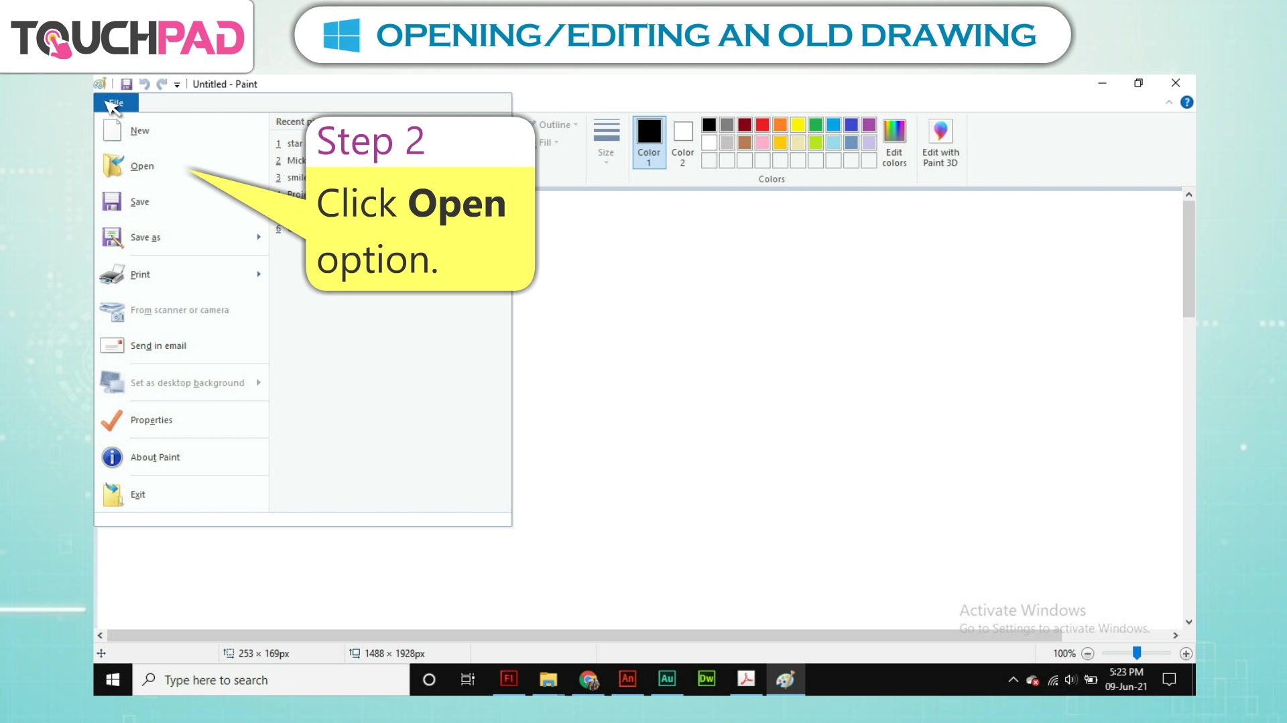Screen dimensions: 1287x723
Task: Click the printer icon next to Print
Action: [x=112, y=274]
